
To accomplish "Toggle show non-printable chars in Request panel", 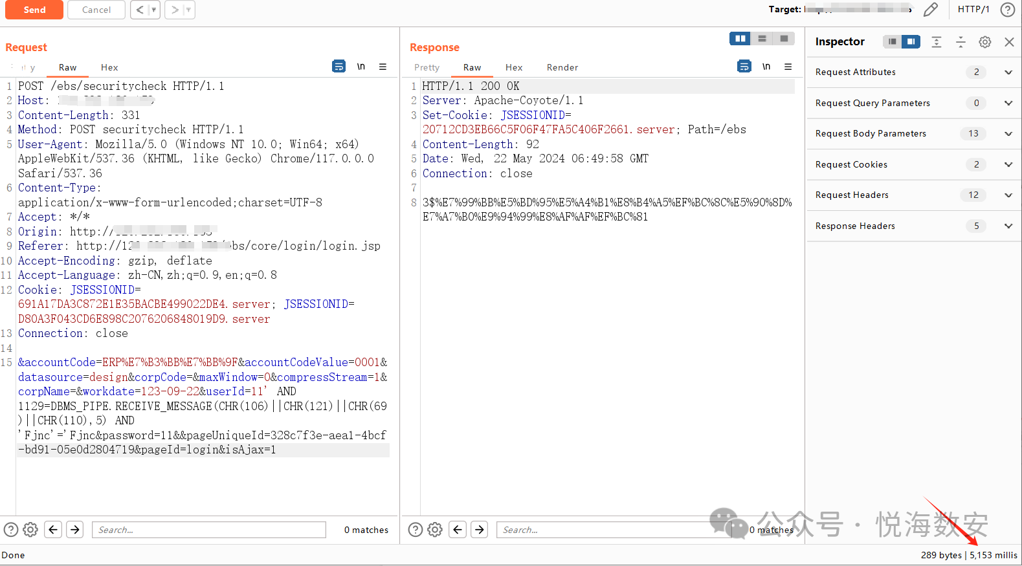I will [361, 66].
